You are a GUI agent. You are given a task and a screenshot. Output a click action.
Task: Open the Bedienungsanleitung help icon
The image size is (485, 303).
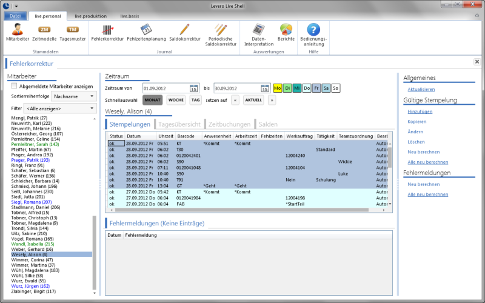313,29
